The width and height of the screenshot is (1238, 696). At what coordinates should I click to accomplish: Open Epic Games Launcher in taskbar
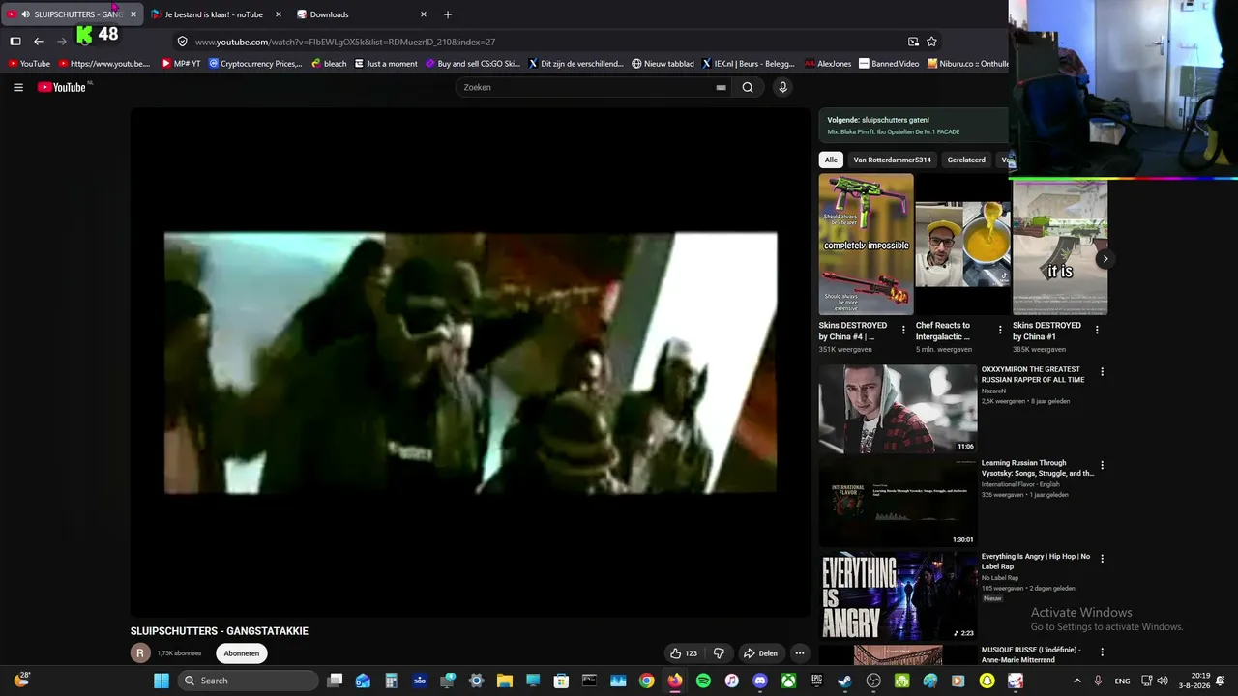817,681
